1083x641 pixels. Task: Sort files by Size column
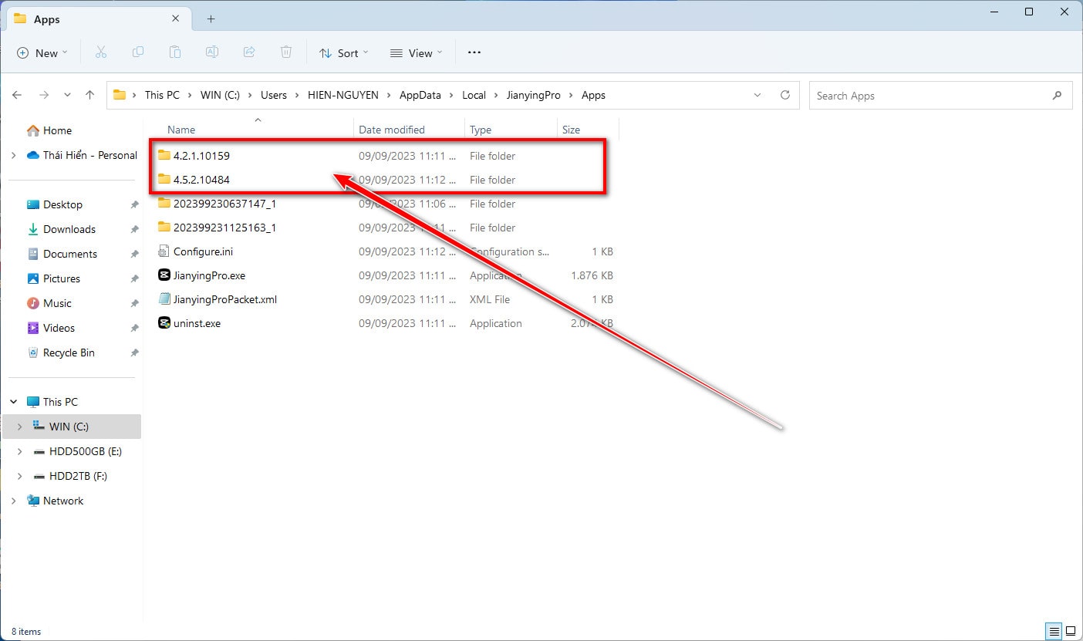pos(571,130)
